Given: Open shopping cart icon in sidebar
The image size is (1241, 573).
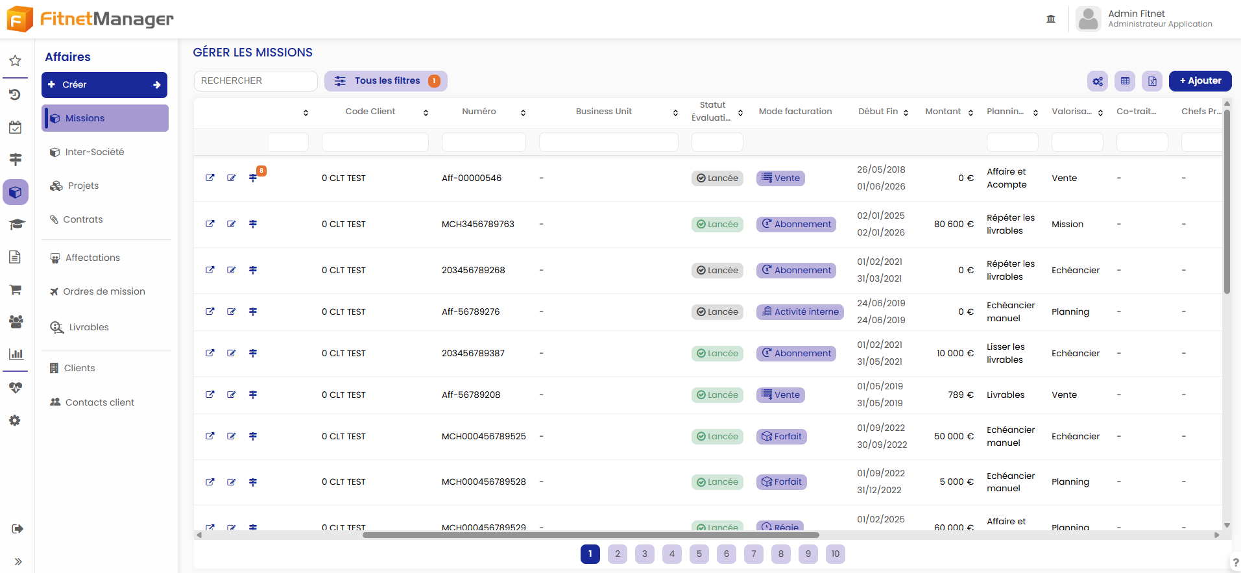Looking at the screenshot, I should pyautogui.click(x=16, y=289).
